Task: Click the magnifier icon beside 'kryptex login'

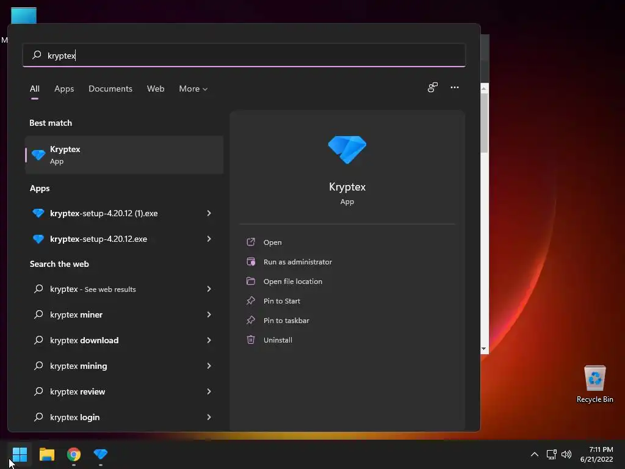Action: (38, 416)
